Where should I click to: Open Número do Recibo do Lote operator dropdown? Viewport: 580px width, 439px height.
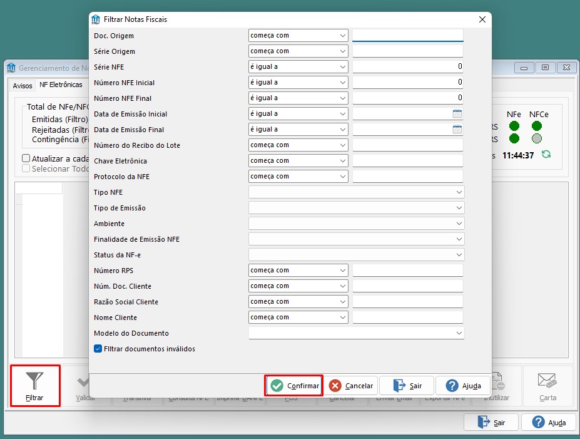click(298, 145)
